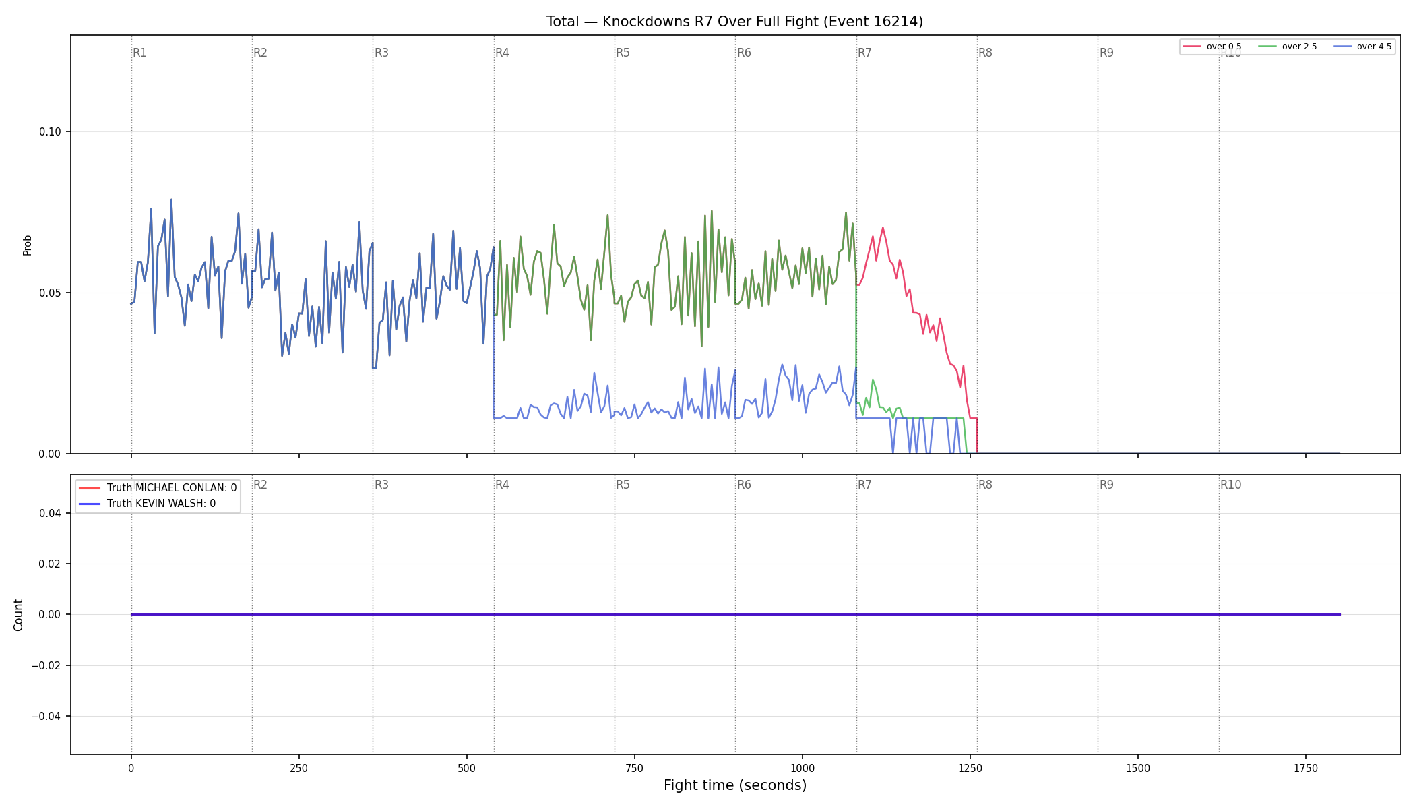Click blue line sample next to KEVIN WALSH
The width and height of the screenshot is (1415, 809).
(90, 504)
